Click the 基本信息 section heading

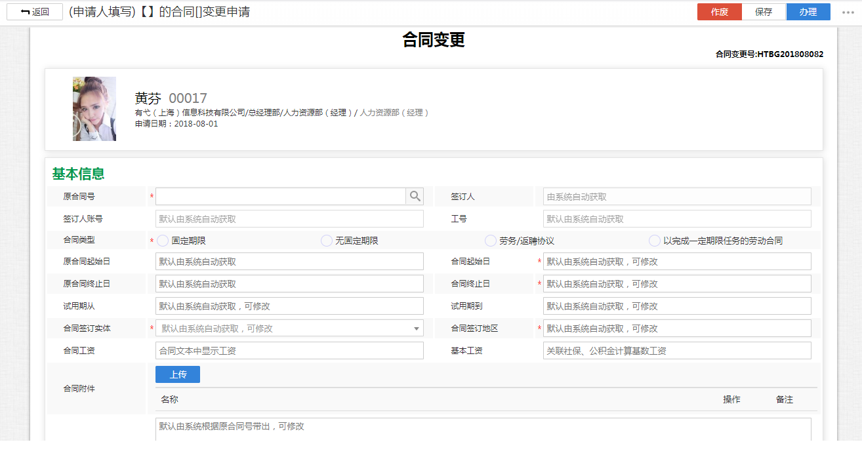click(x=79, y=174)
